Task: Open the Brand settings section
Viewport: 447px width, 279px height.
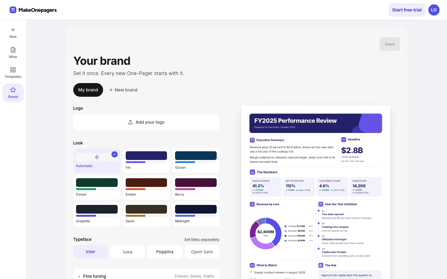Action: [x=13, y=93]
